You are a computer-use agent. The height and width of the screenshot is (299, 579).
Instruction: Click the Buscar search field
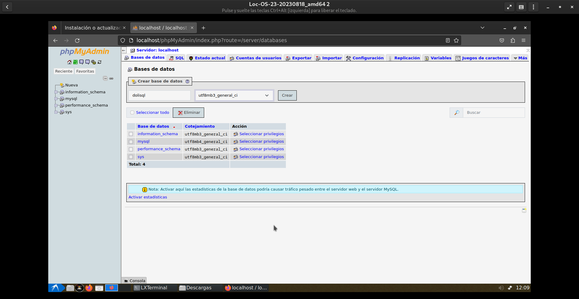pos(494,113)
